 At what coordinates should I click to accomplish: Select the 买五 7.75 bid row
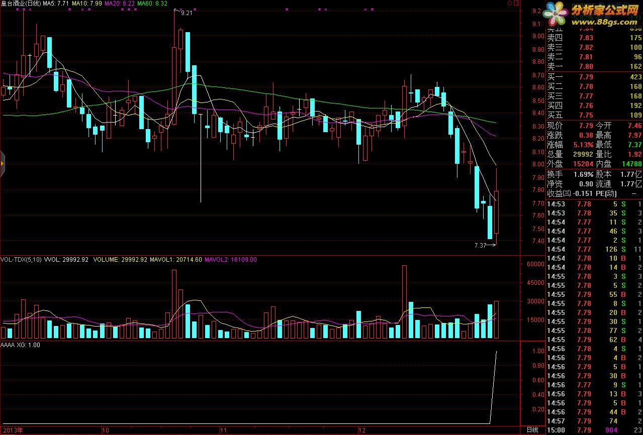[x=594, y=115]
